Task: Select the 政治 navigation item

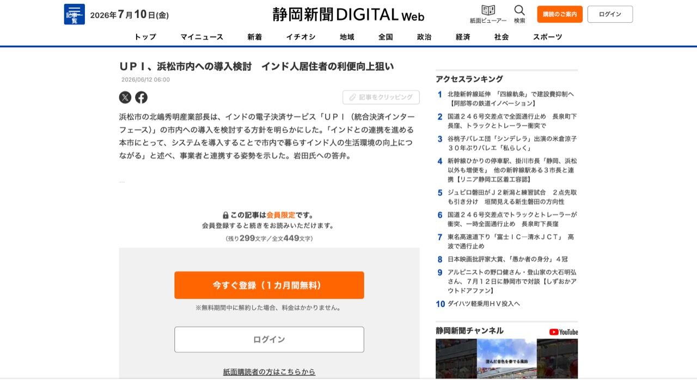Action: (424, 37)
